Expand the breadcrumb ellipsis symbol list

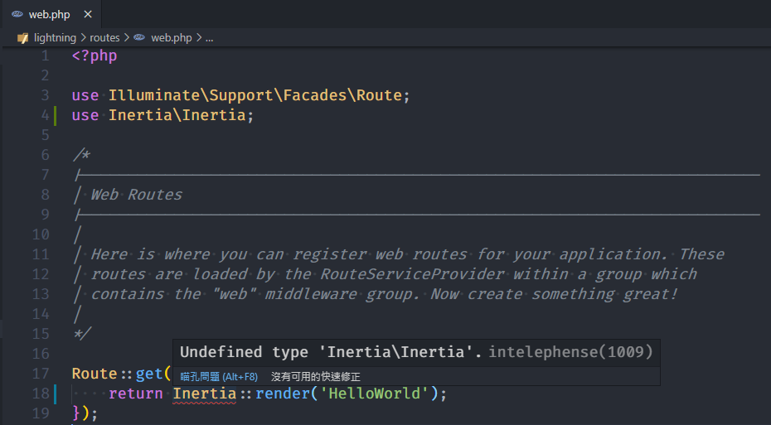coord(209,38)
